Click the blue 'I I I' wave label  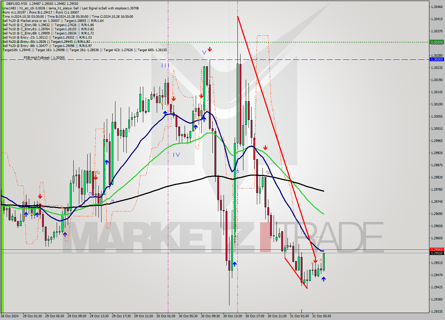pos(165,65)
